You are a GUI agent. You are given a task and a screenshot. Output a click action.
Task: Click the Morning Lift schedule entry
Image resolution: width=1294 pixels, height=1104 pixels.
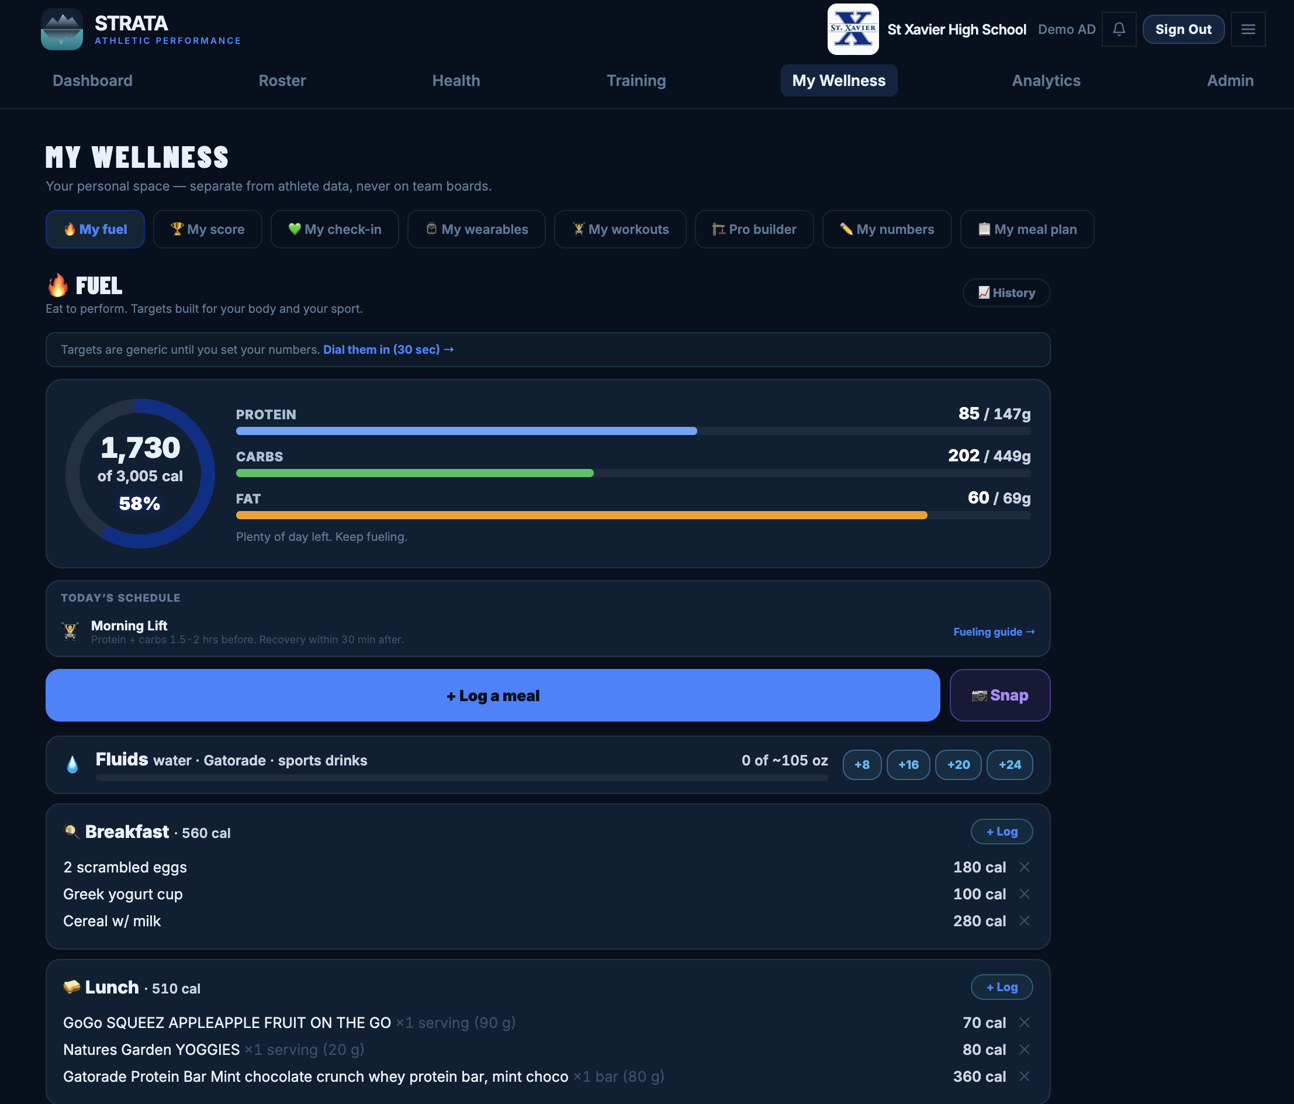click(x=548, y=632)
